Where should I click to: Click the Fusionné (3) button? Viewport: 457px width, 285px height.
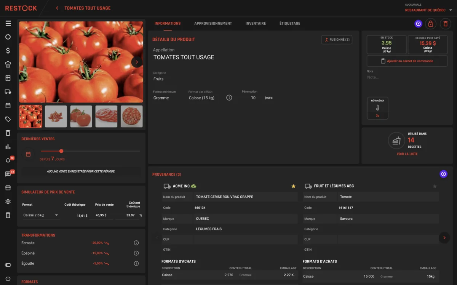(x=337, y=40)
